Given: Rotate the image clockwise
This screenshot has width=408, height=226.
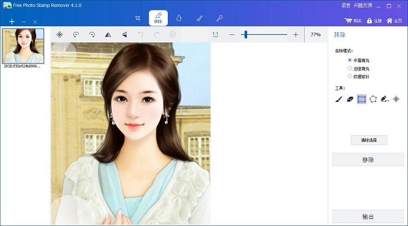Looking at the screenshot, I should (x=92, y=34).
